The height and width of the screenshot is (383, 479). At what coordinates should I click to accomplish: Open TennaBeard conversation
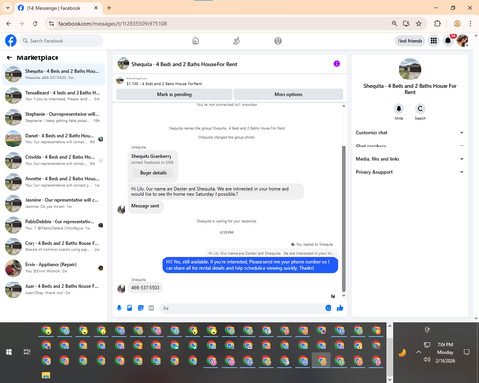[x=54, y=96]
